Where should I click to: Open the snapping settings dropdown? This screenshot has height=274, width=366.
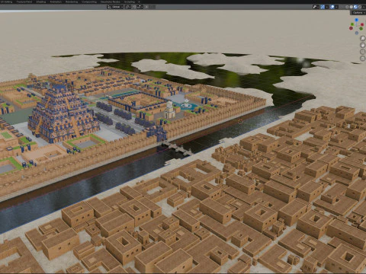pos(140,7)
